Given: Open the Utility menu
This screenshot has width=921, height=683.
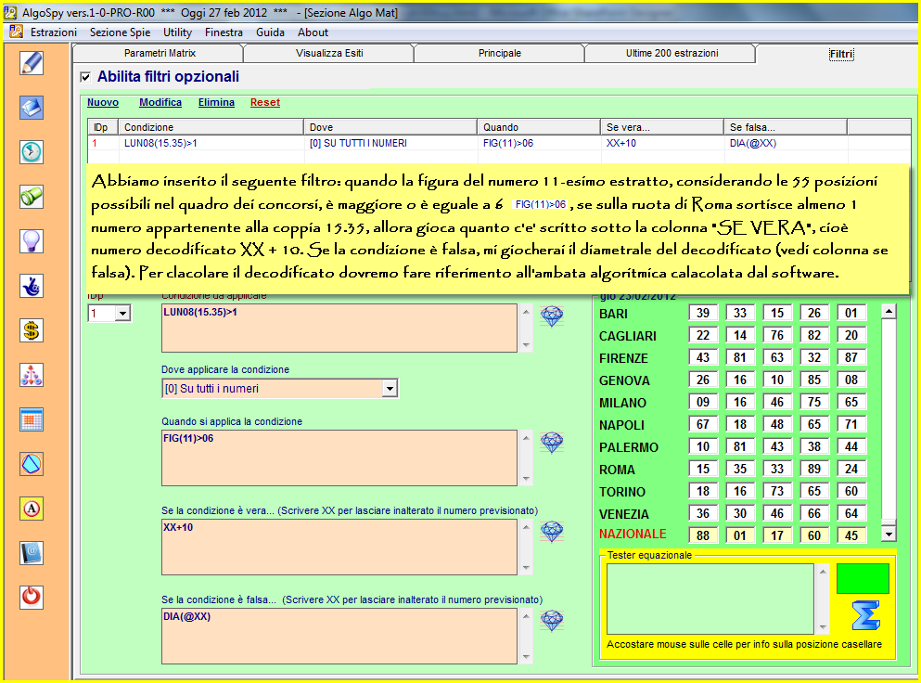Looking at the screenshot, I should click(x=177, y=32).
